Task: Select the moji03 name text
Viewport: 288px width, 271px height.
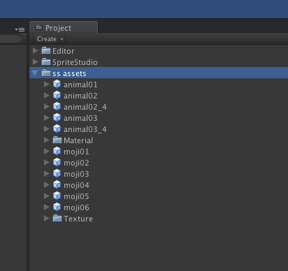Action: tap(76, 174)
